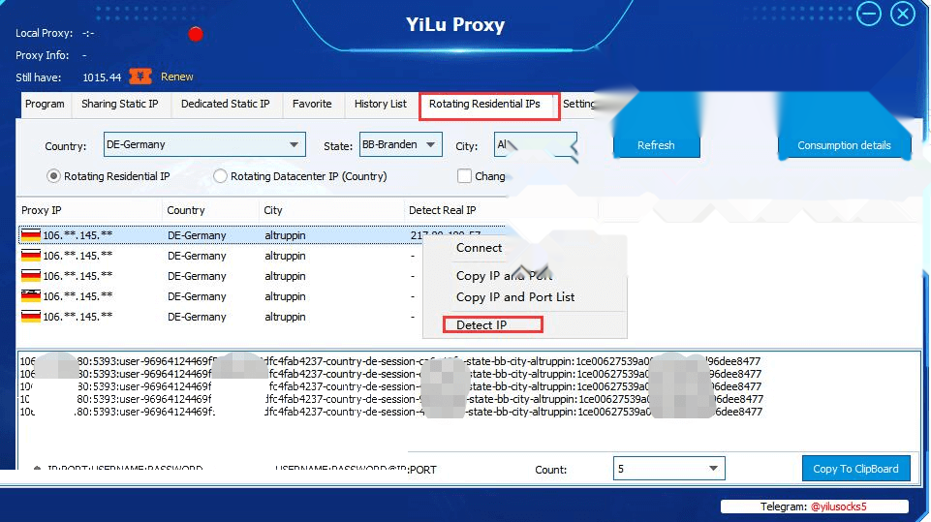Click the Renew link
This screenshot has width=931, height=522.
click(x=177, y=77)
